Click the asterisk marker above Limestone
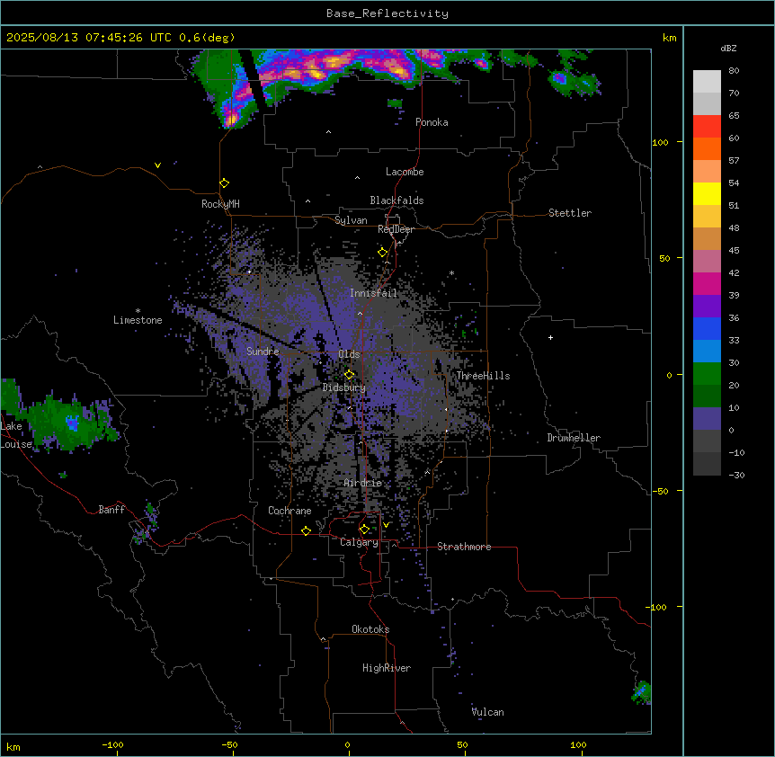775x757 pixels. point(138,311)
